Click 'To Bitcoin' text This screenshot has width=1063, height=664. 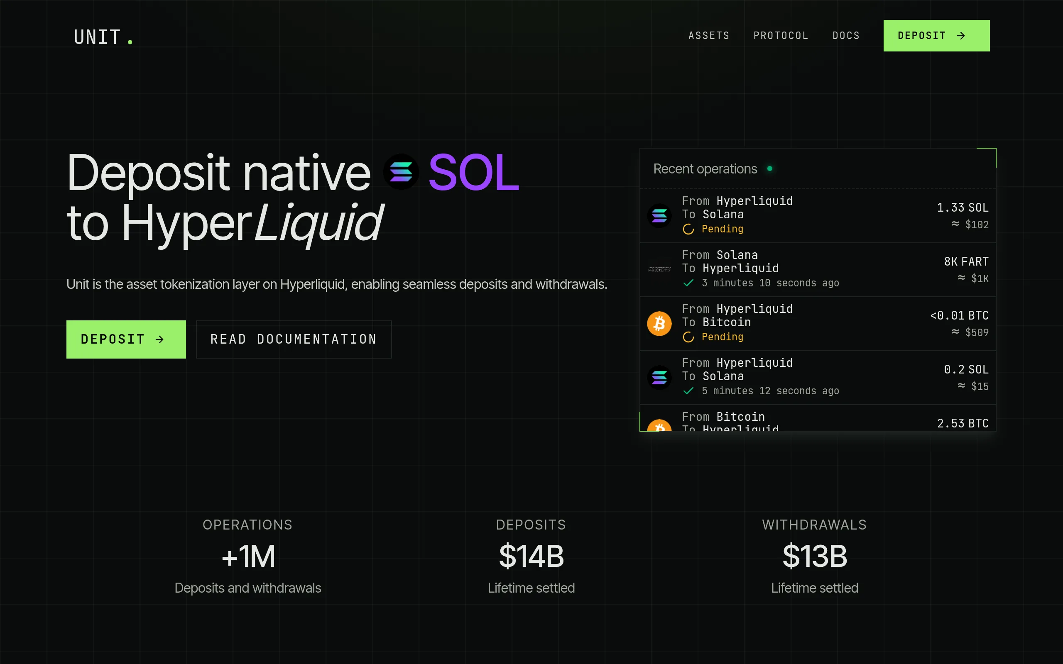click(716, 322)
